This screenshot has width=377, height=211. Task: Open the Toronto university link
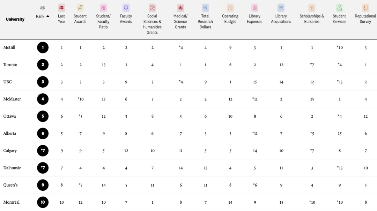(10, 65)
